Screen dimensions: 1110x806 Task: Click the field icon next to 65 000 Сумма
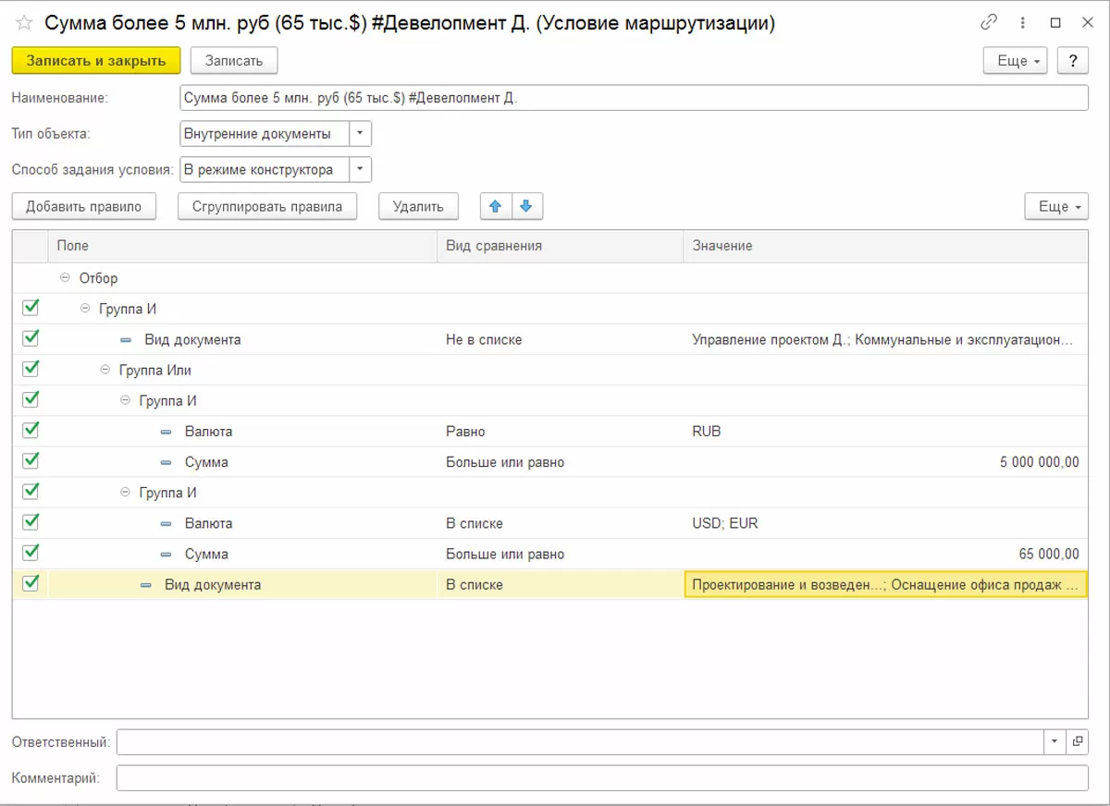[x=166, y=555]
